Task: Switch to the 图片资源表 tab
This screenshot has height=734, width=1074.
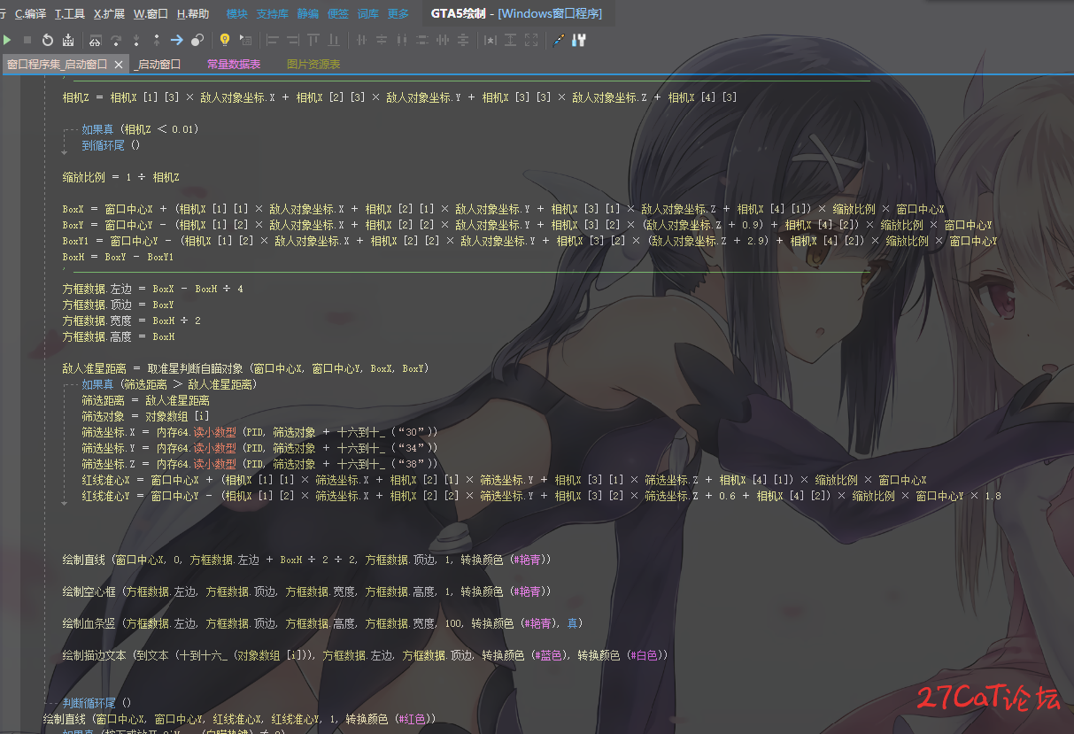Action: [x=313, y=65]
